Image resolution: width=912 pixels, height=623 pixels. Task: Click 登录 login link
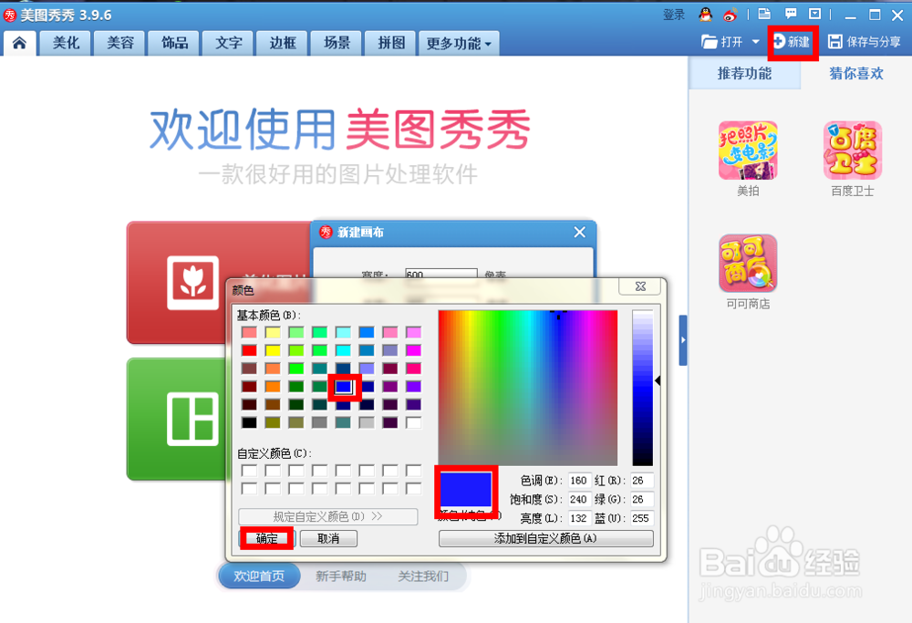click(x=674, y=15)
